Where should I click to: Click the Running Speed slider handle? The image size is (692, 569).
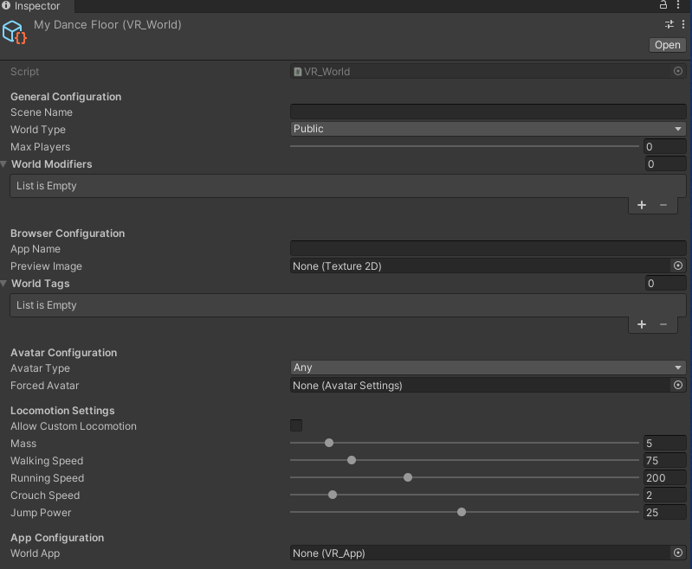click(x=408, y=477)
